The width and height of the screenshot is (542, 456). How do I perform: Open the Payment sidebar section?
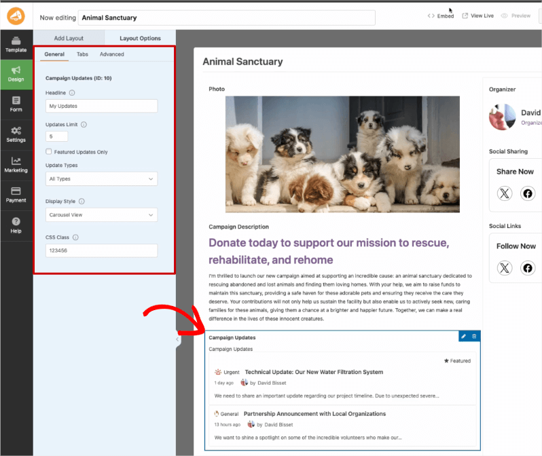coord(16,195)
